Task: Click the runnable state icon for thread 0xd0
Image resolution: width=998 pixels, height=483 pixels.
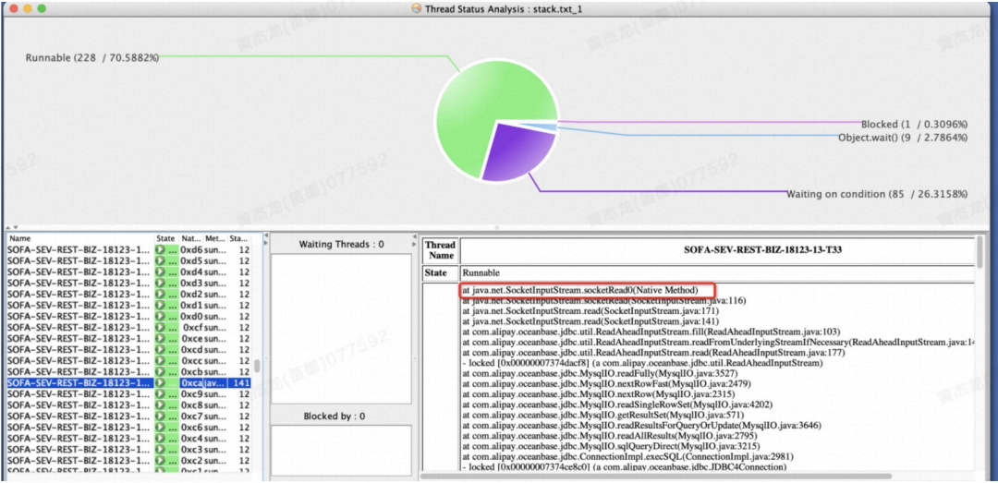Action: point(161,316)
